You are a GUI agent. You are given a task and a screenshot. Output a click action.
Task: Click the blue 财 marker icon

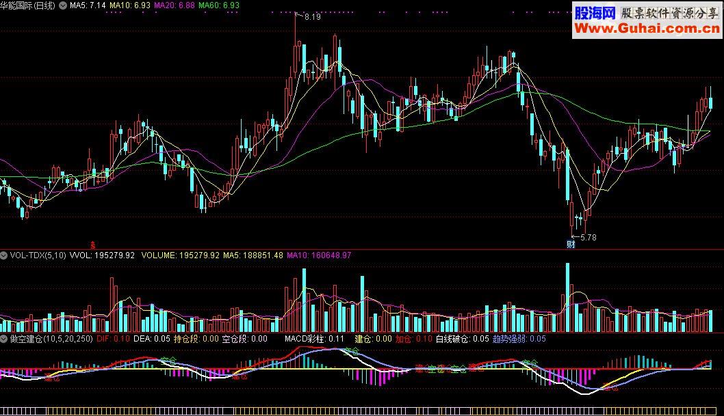click(571, 245)
